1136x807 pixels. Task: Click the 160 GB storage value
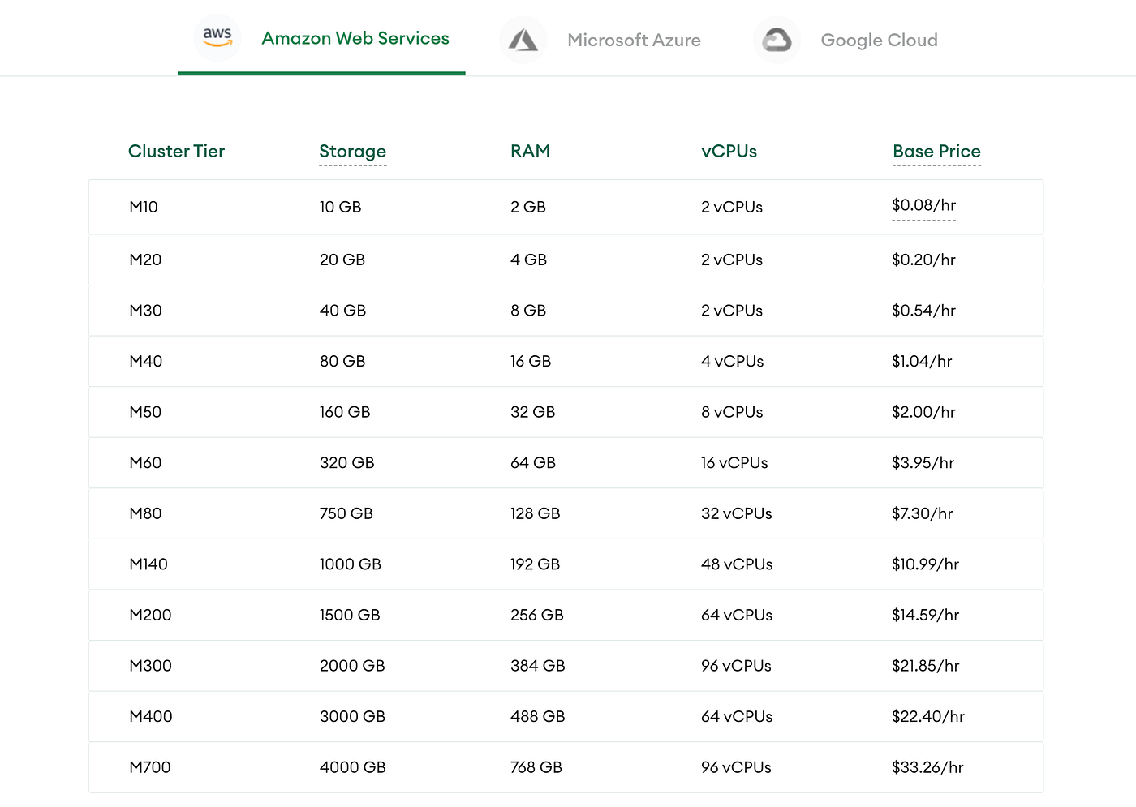[x=345, y=412]
